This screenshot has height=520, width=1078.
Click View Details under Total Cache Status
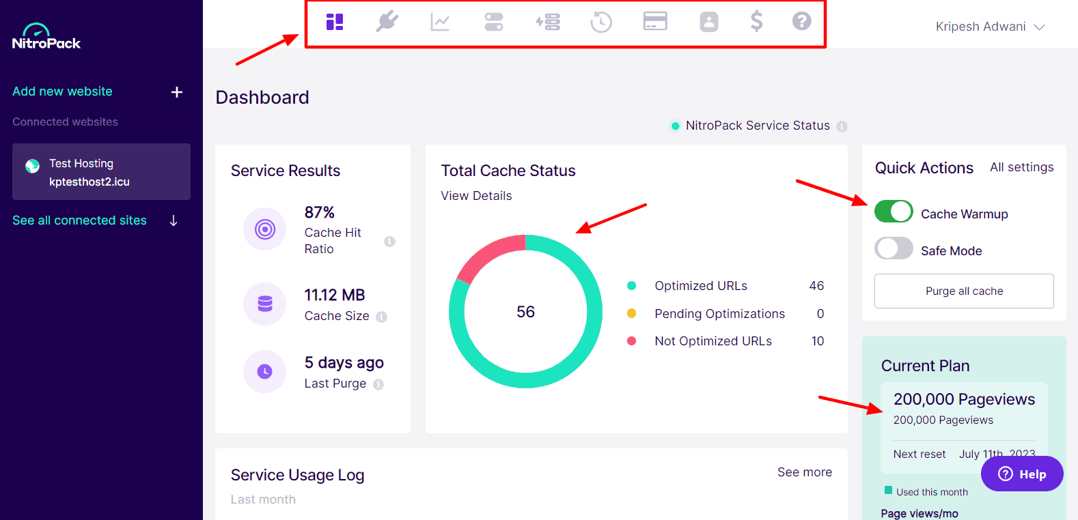coord(476,196)
